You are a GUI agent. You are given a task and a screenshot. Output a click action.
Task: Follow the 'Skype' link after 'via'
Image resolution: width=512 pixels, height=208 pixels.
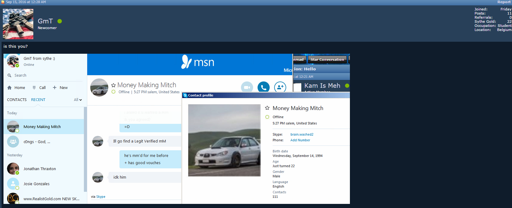pyautogui.click(x=101, y=197)
